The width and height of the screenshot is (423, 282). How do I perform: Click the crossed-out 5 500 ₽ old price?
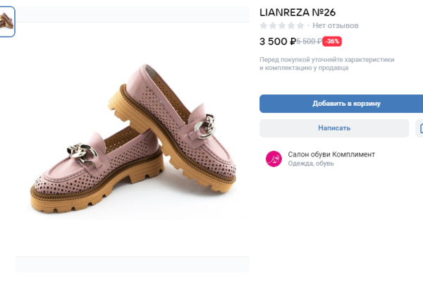coord(309,42)
